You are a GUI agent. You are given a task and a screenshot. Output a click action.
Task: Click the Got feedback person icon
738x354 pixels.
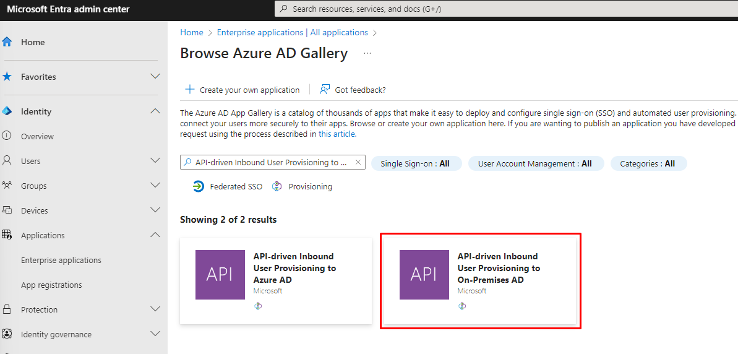pos(325,90)
